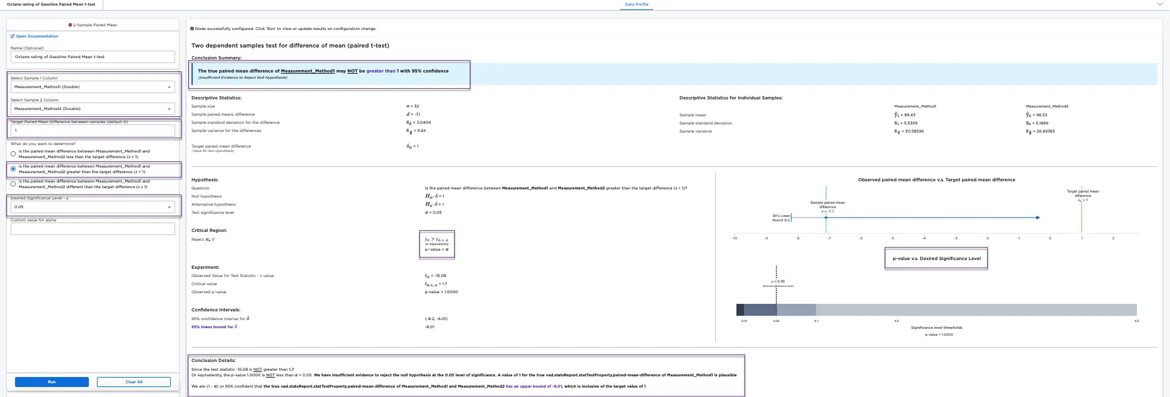The width and height of the screenshot is (1170, 397).
Task: Click the Custom value for alpha field
Action: 93,229
